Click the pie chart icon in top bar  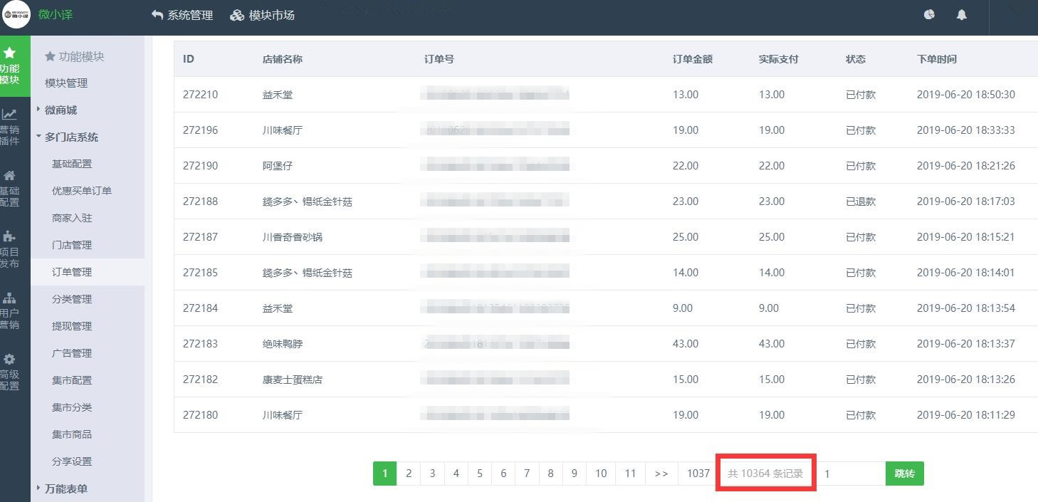pyautogui.click(x=929, y=14)
